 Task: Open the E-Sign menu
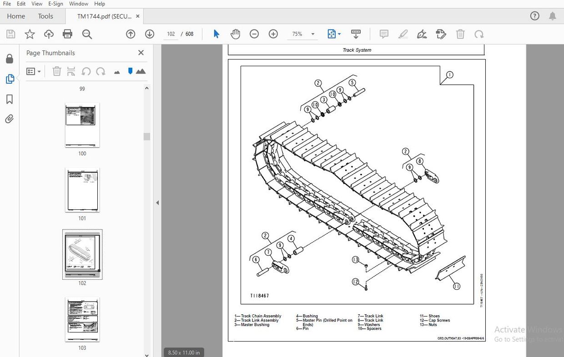click(56, 4)
